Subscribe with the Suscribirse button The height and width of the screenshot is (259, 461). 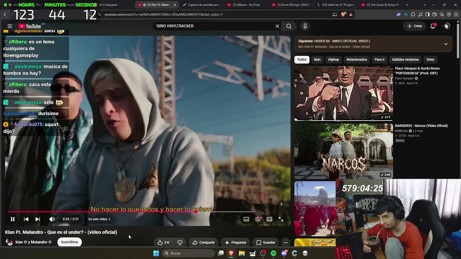click(x=70, y=242)
